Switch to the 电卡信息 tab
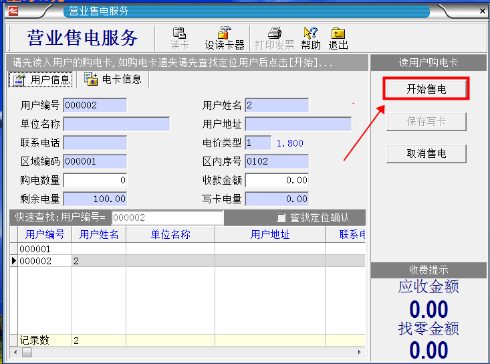This screenshot has width=490, height=364. 113,80
